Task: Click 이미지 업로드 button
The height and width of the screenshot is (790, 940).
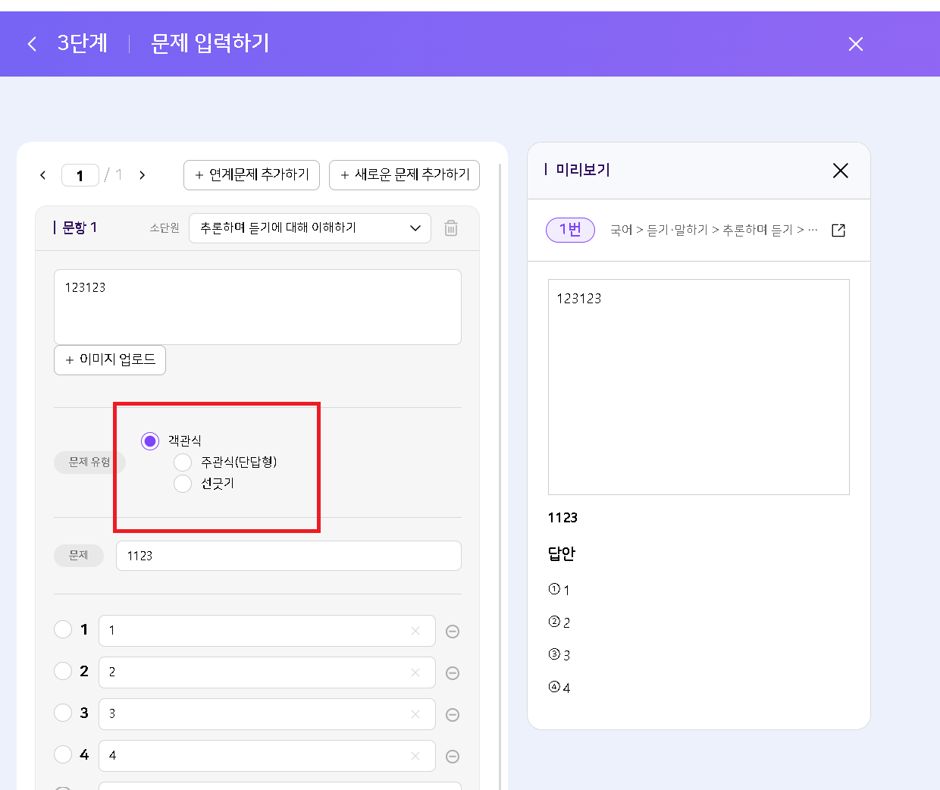Action: [x=110, y=360]
